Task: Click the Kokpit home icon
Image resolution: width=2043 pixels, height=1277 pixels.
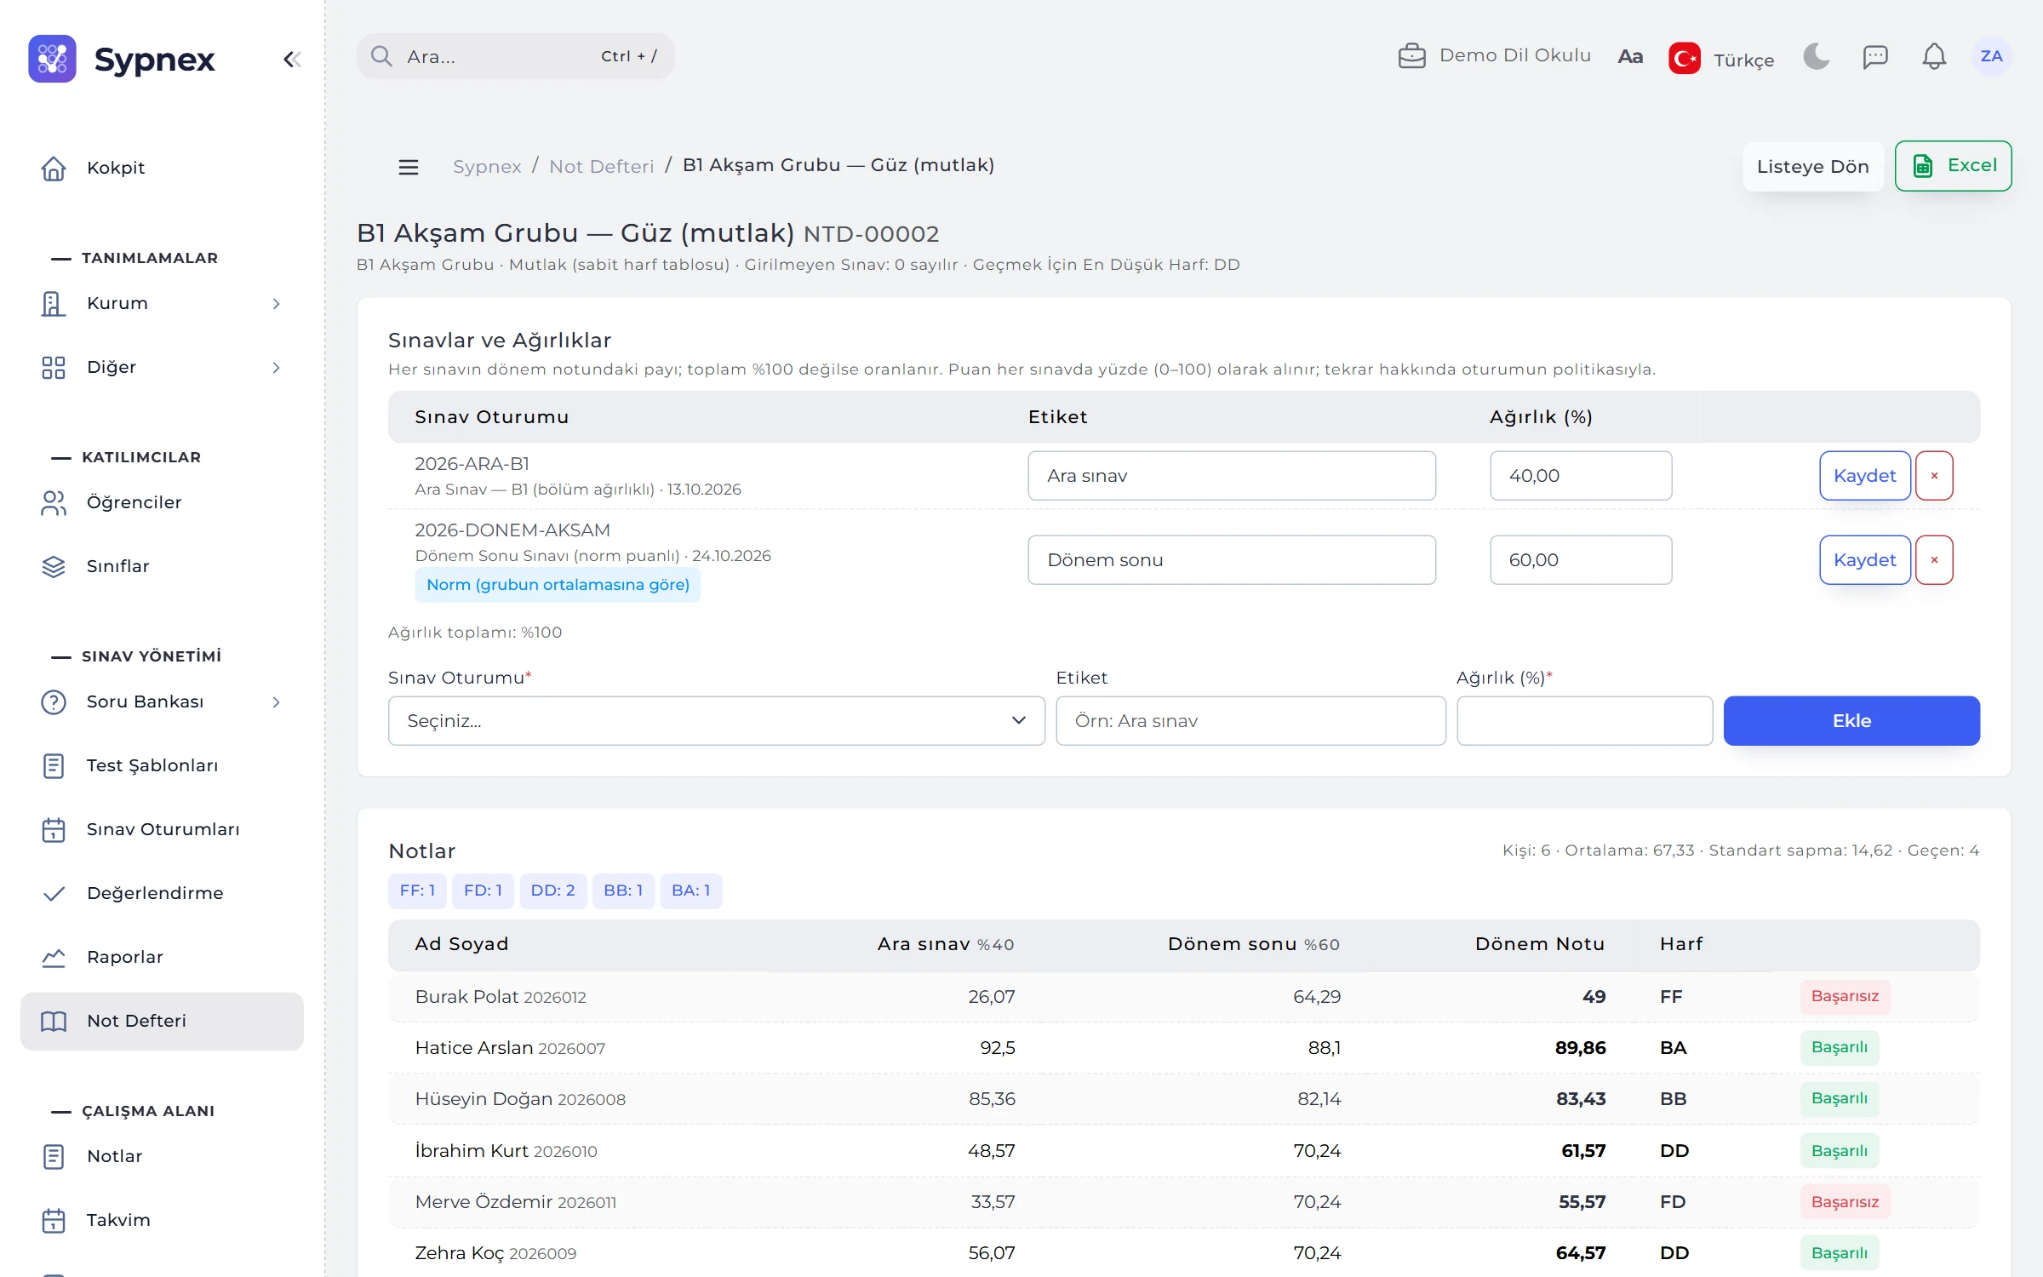Action: (x=54, y=169)
